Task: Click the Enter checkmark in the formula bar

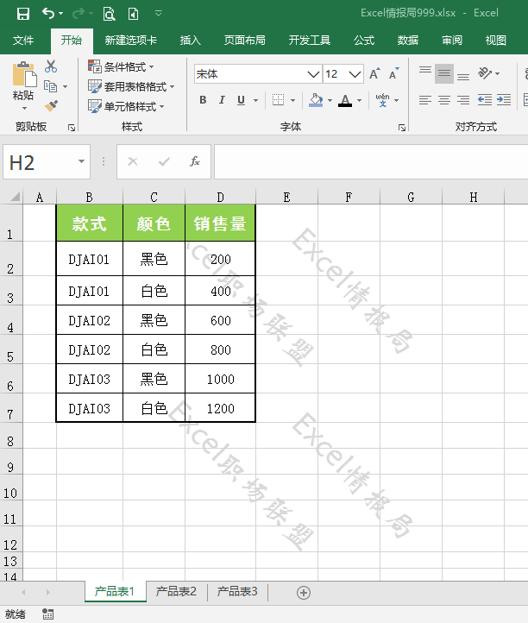Action: (164, 161)
